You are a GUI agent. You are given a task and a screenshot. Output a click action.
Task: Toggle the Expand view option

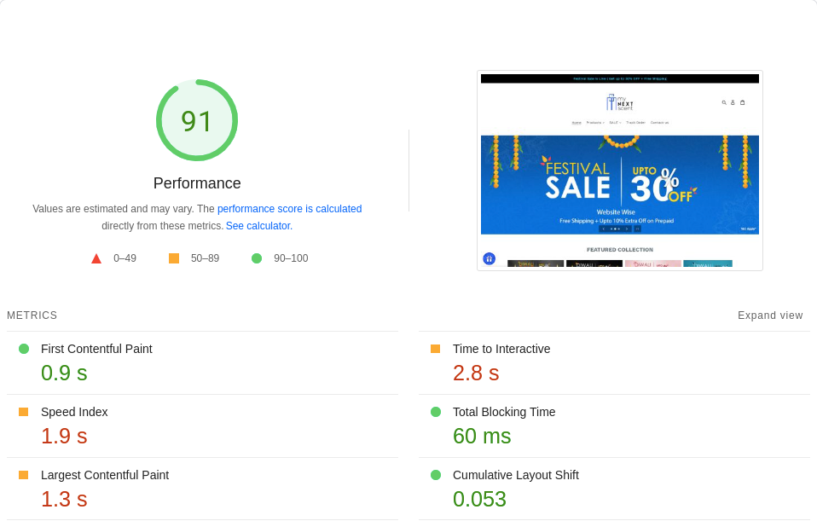click(769, 315)
